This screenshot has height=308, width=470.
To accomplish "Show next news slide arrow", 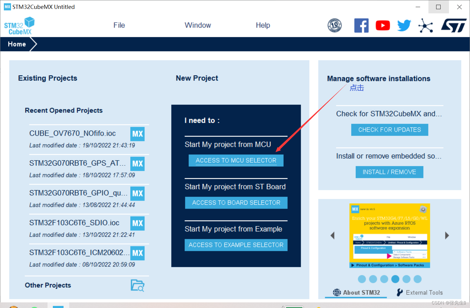I will coord(447,235).
